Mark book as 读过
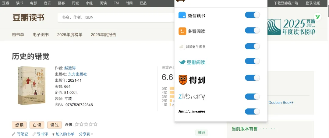The image size is (329, 138). tap(55, 125)
